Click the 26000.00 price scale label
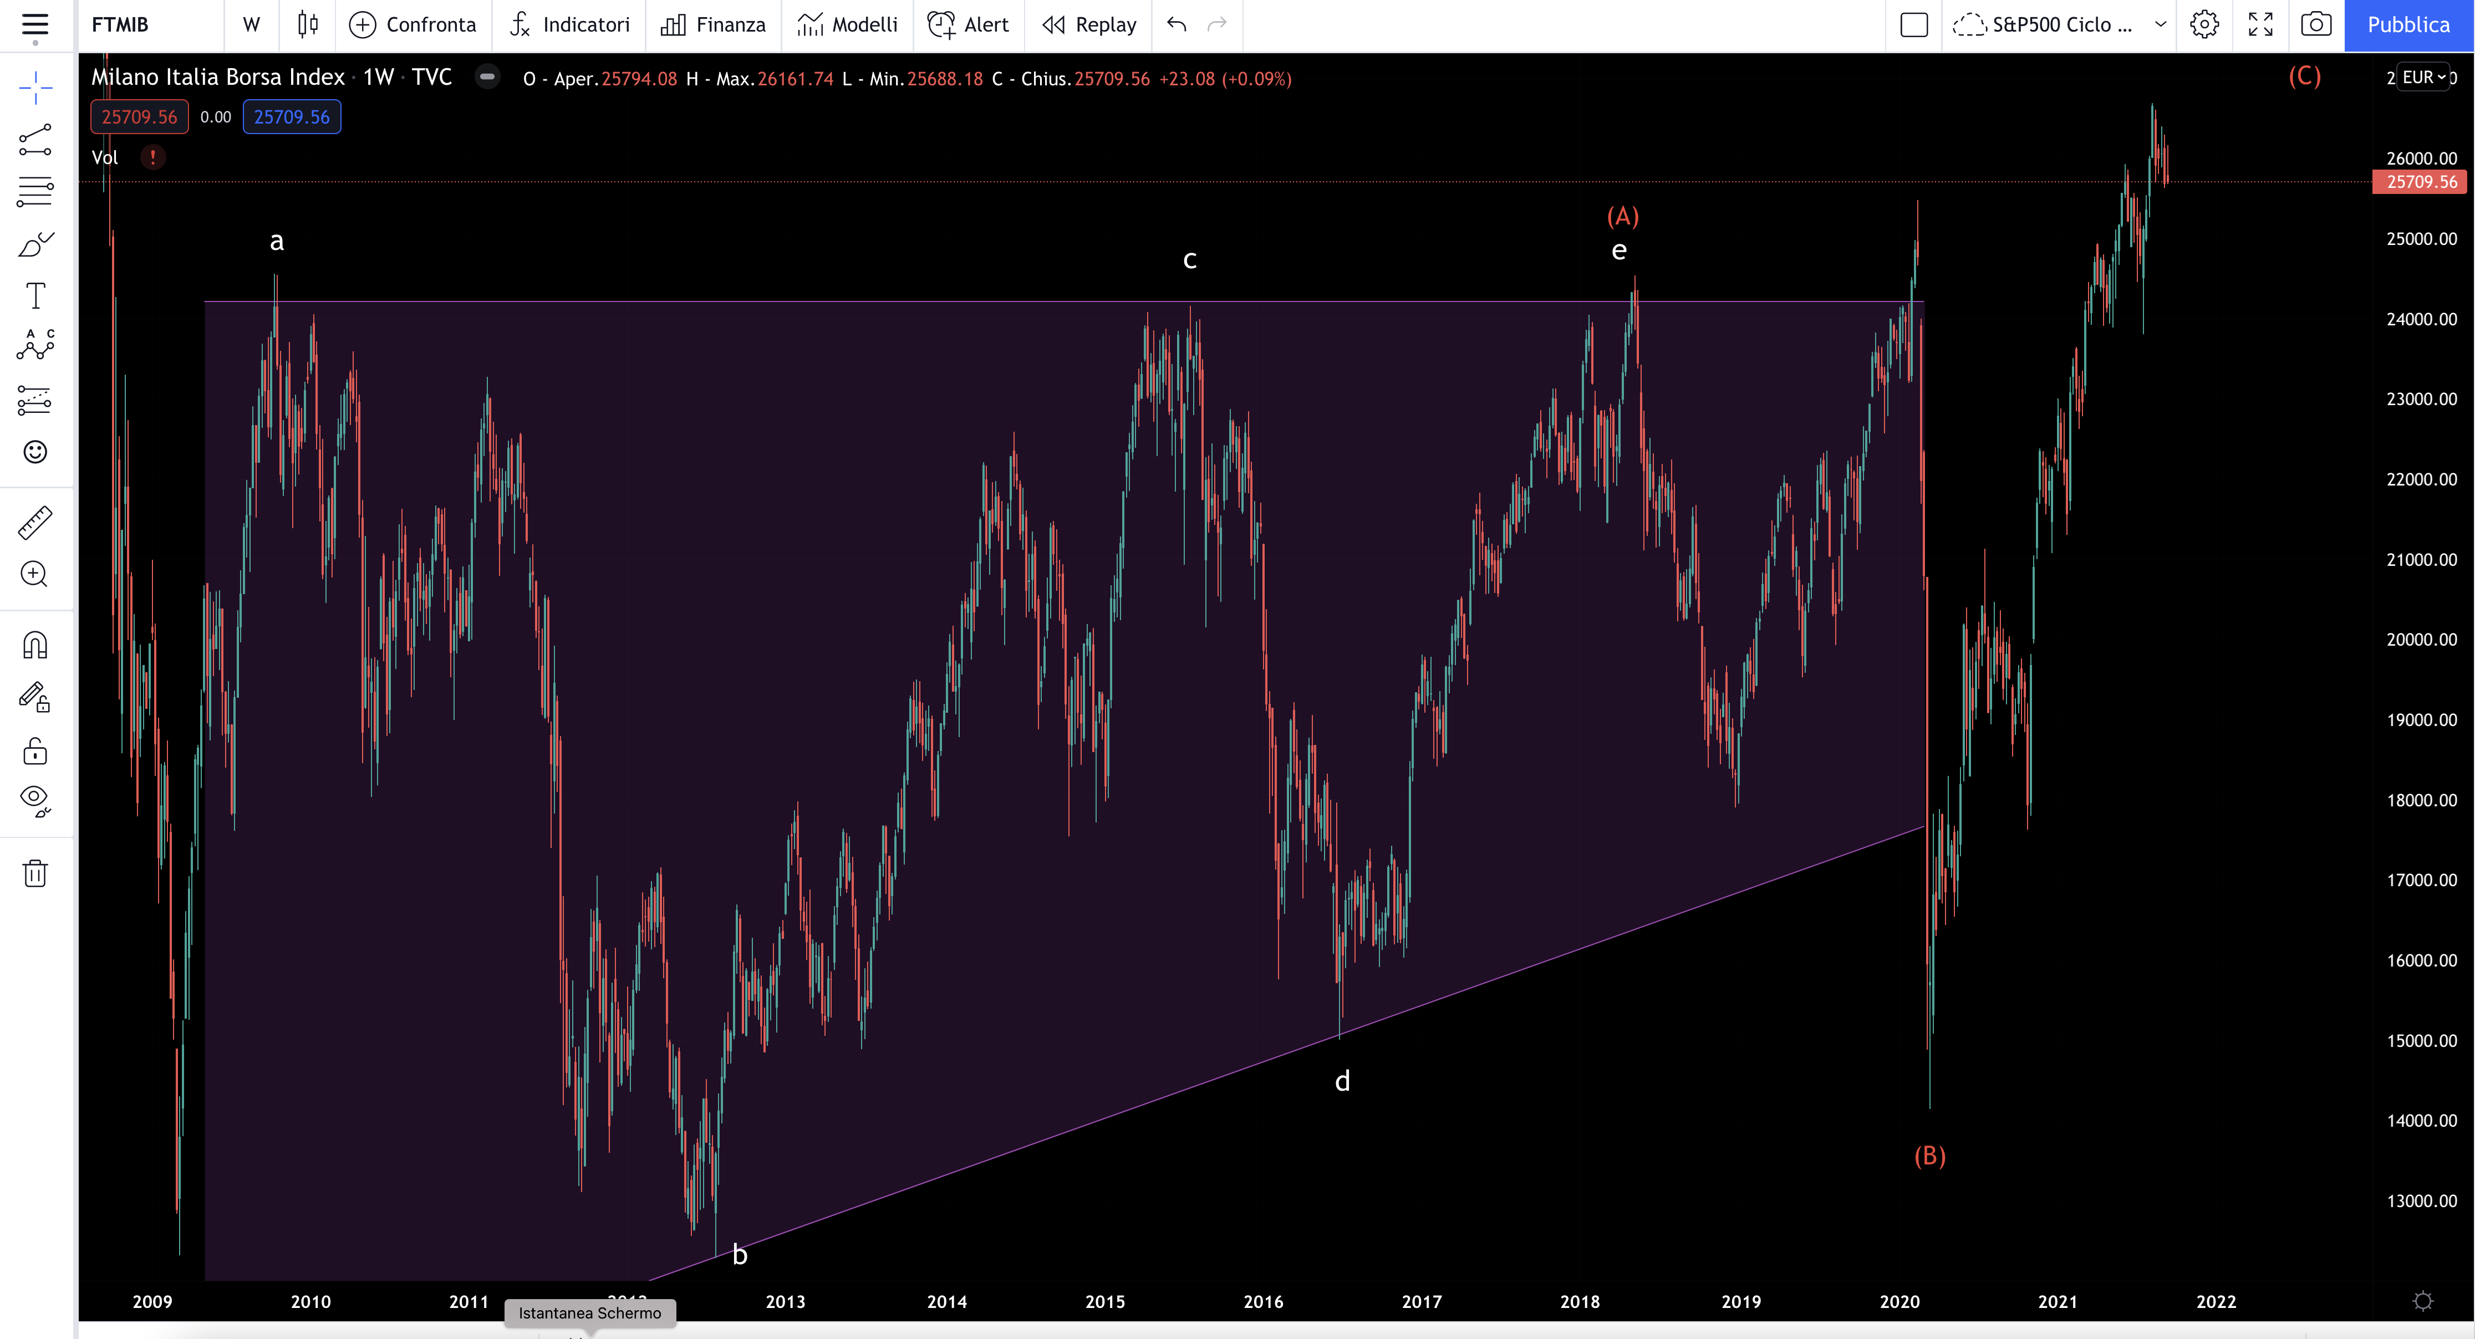 coord(2421,157)
